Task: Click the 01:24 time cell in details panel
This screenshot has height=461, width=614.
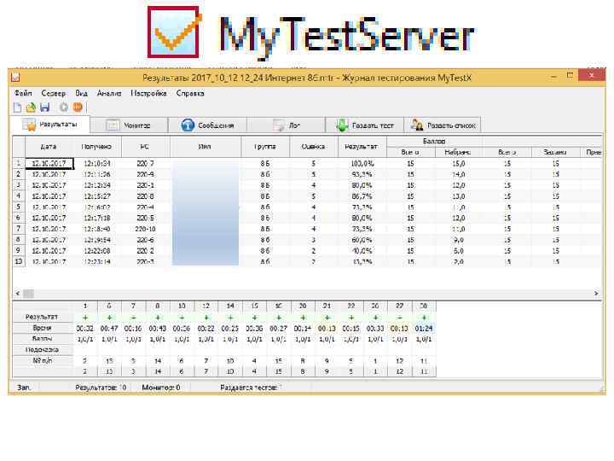Action: click(x=424, y=329)
